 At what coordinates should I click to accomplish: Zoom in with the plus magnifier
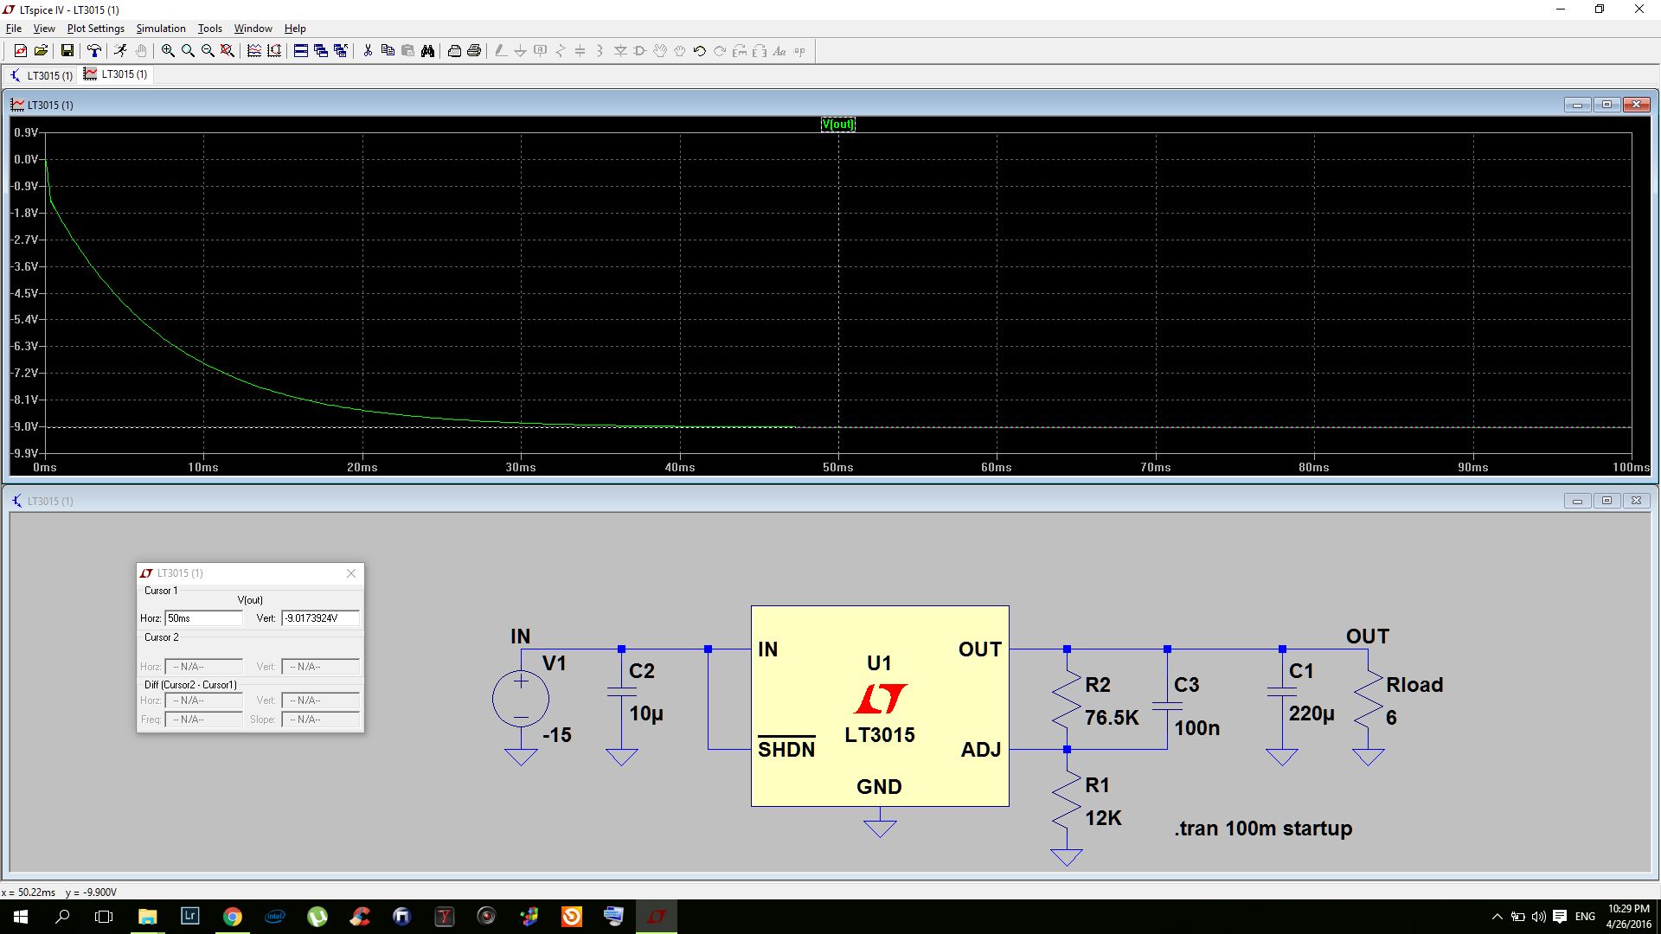(168, 51)
